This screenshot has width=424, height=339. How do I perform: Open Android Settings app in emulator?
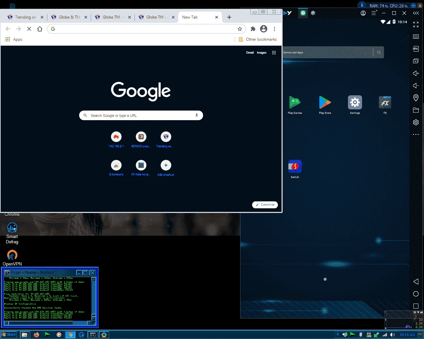355,105
